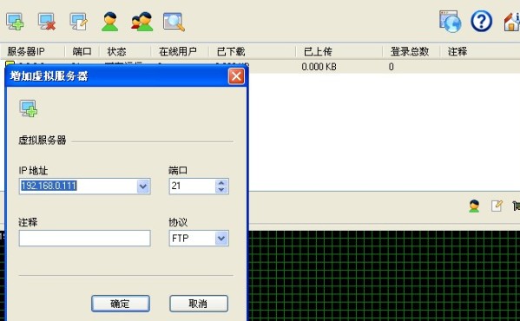Image resolution: width=520 pixels, height=321 pixels.
Task: Click the notepad edit icon above grid
Action: [x=497, y=206]
